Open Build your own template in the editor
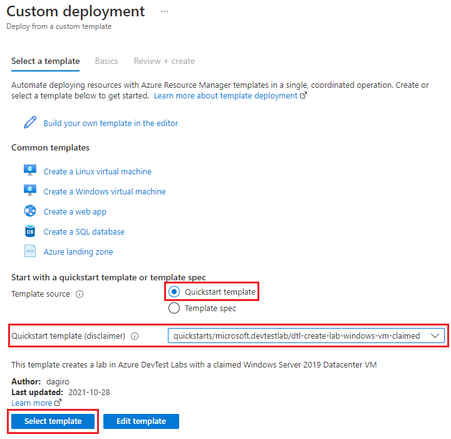The height and width of the screenshot is (439, 451). (x=111, y=124)
